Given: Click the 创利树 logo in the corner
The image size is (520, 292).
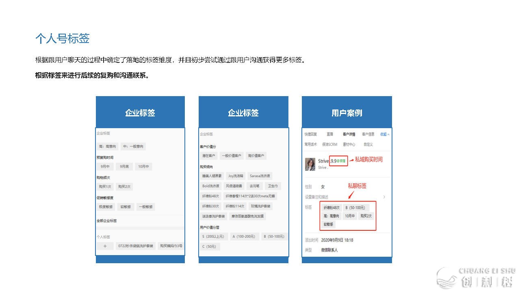Looking at the screenshot, I should pyautogui.click(x=476, y=277).
